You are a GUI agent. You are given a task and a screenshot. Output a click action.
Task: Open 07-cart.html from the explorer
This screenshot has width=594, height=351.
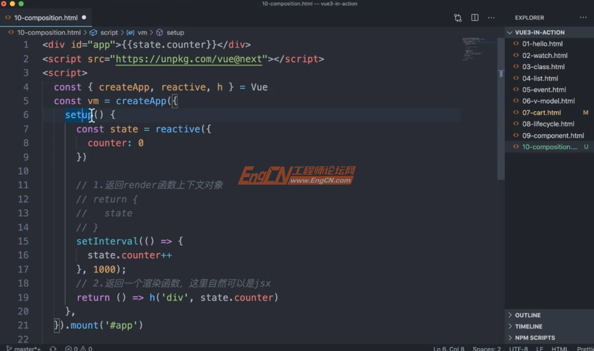(x=542, y=112)
